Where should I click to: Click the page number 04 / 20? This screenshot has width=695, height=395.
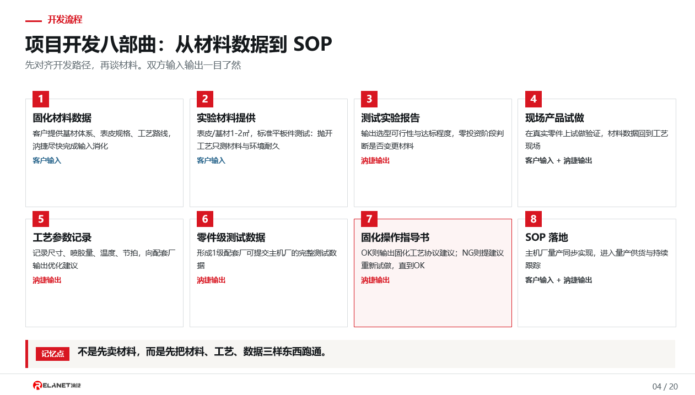665,386
